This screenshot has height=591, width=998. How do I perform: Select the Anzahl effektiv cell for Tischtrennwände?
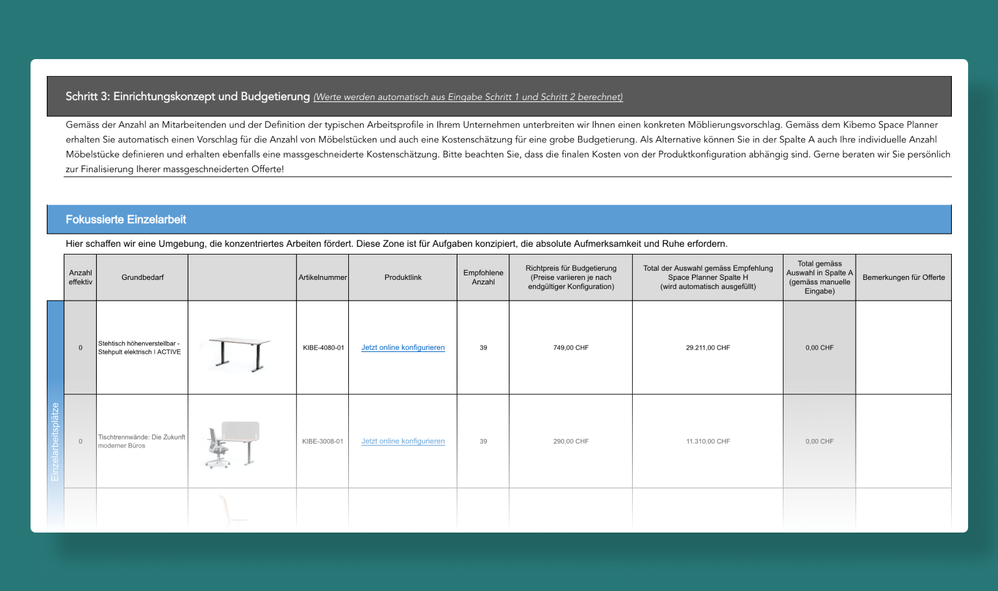tap(81, 441)
